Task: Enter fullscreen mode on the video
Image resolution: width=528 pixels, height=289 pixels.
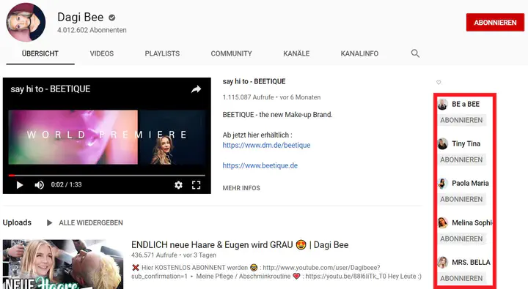Action: click(x=196, y=185)
